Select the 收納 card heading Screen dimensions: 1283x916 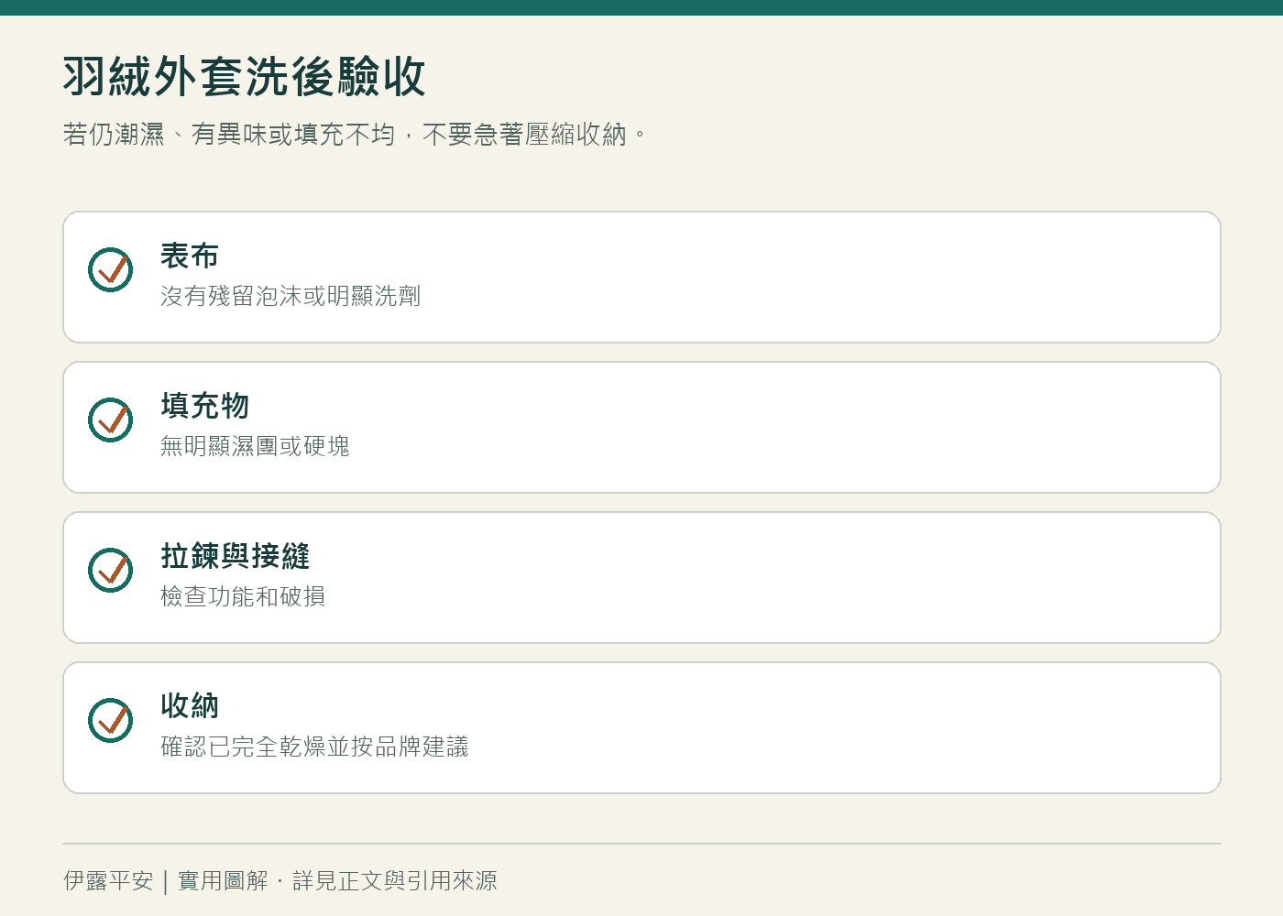click(x=190, y=706)
